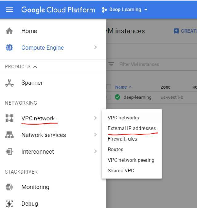Click the VPC network grid icon
197x208 pixels.
click(9, 118)
